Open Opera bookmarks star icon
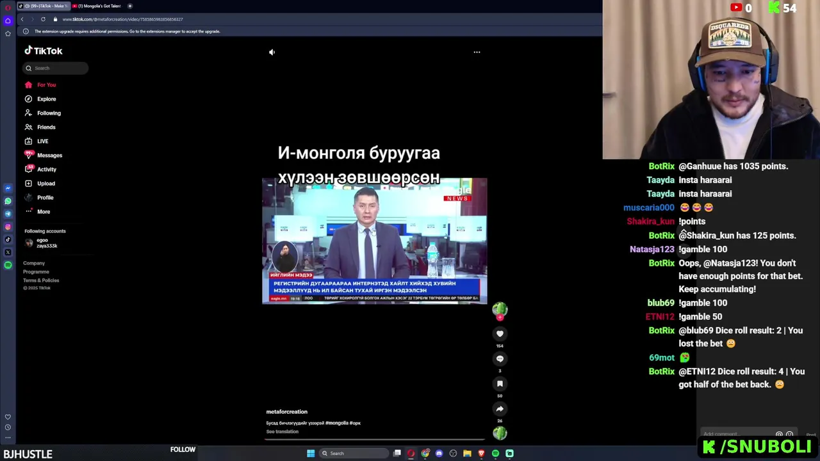Screen dimensions: 820x461 (8, 33)
